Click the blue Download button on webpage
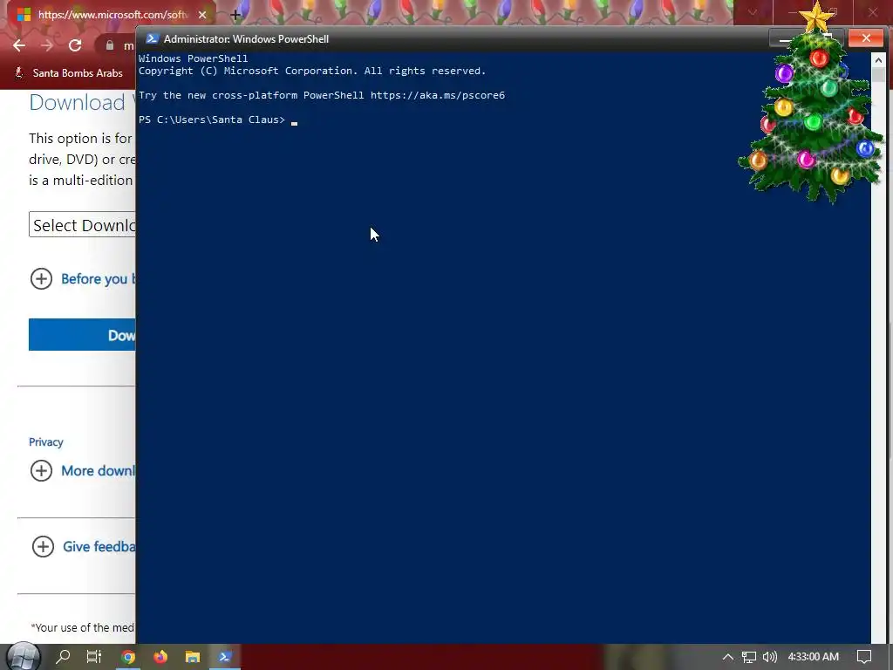 tap(83, 334)
